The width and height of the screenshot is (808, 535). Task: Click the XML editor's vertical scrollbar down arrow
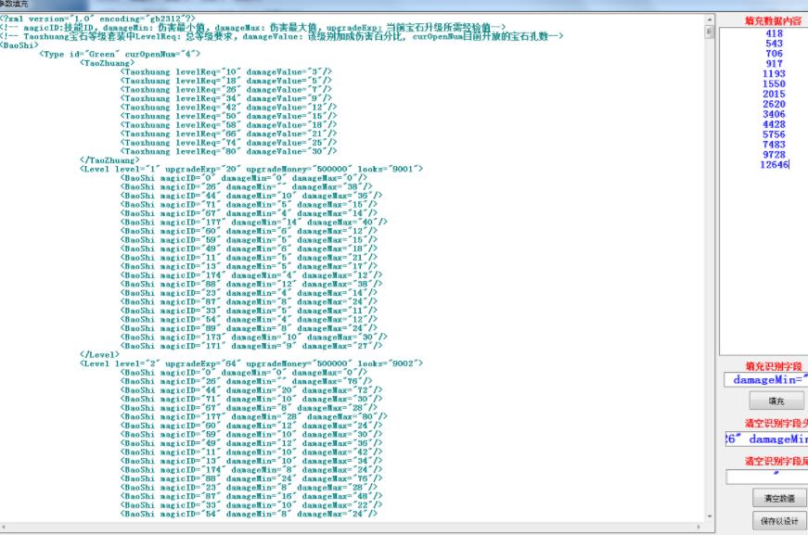coord(710,516)
